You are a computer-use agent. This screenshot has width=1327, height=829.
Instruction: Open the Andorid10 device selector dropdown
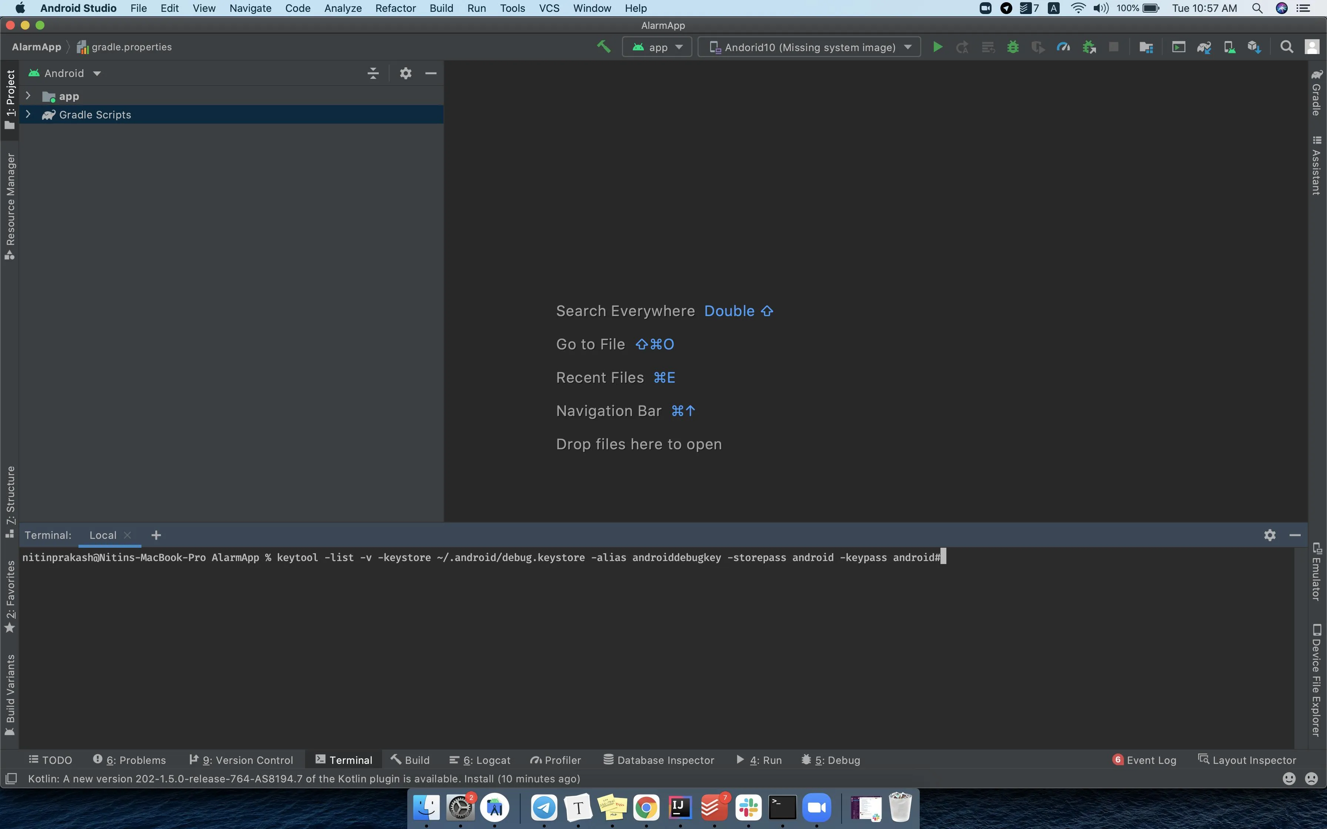pos(809,47)
